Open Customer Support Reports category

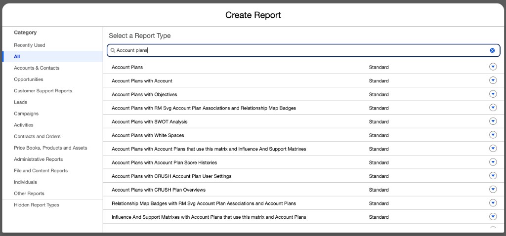pos(43,91)
